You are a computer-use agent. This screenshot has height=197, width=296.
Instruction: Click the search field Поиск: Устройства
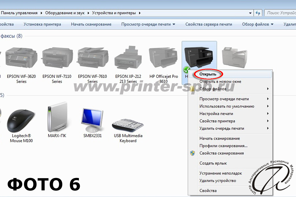(x=280, y=13)
